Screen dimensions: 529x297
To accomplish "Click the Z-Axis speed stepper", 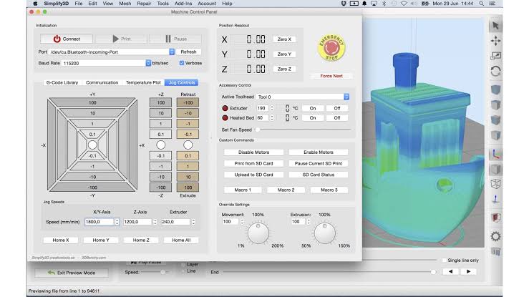I will pos(155,222).
